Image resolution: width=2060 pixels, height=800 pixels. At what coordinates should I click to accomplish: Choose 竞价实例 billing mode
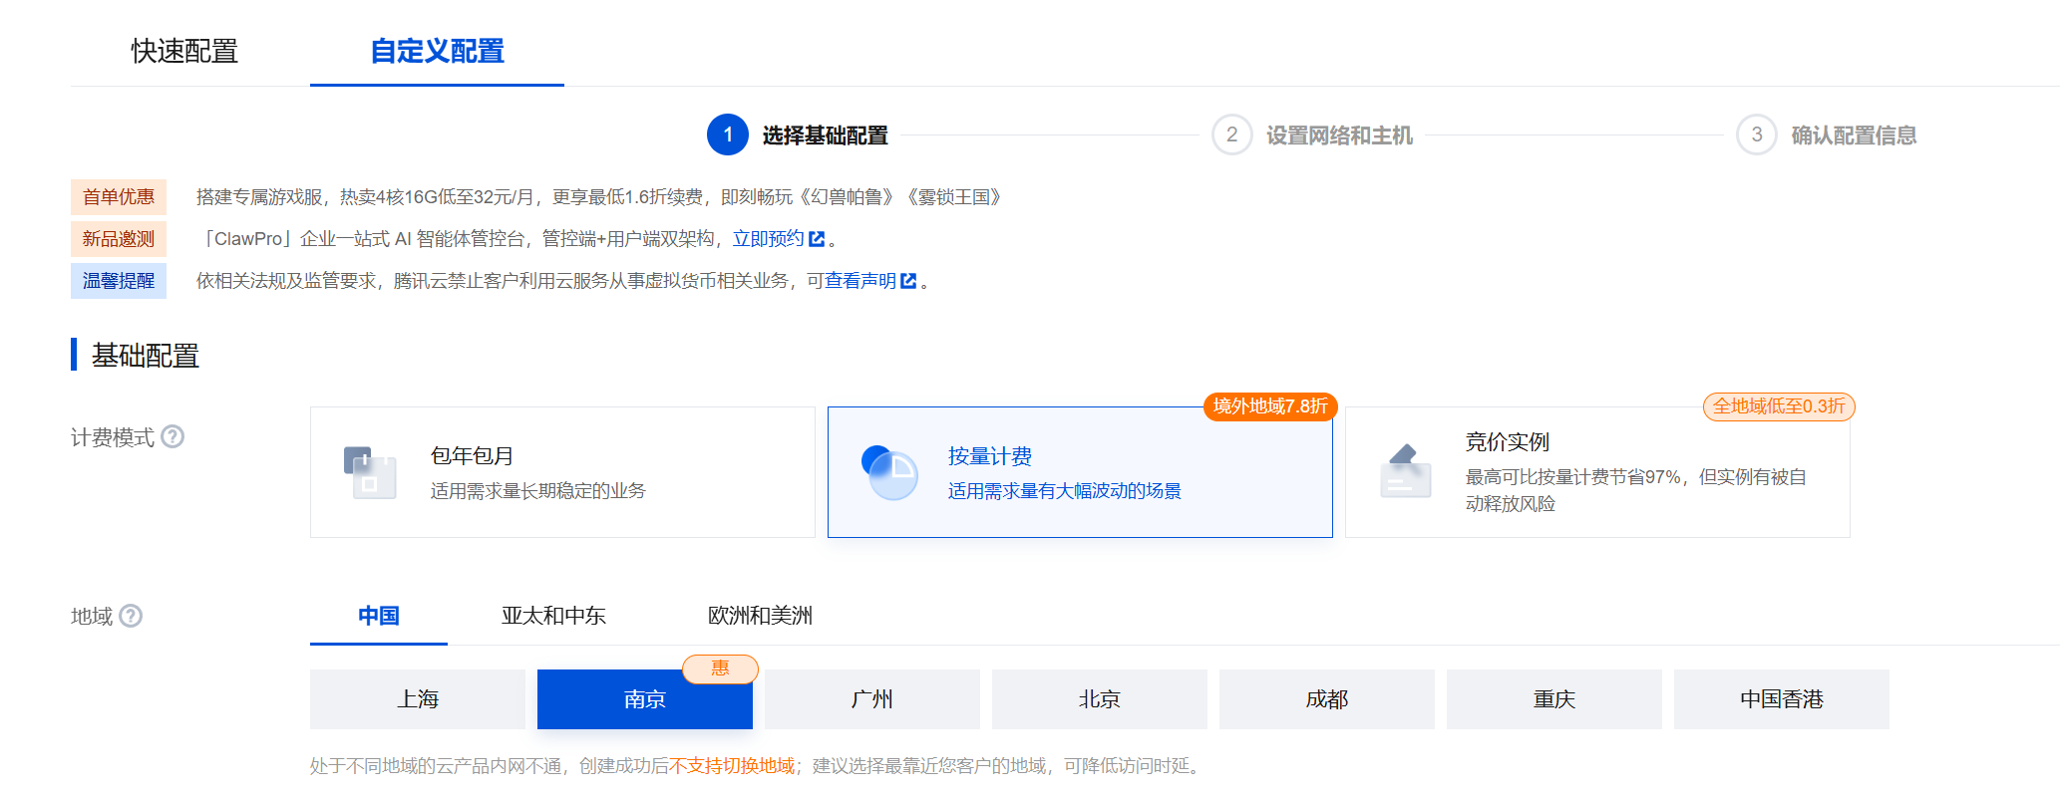1597,472
